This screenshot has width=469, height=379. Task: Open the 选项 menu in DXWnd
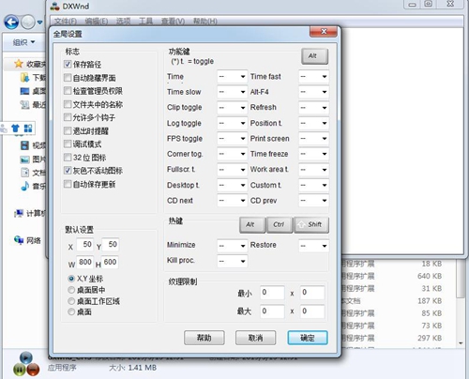123,22
